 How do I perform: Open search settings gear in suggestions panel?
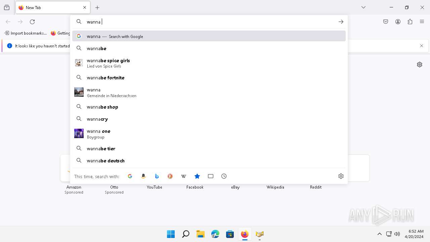341,176
